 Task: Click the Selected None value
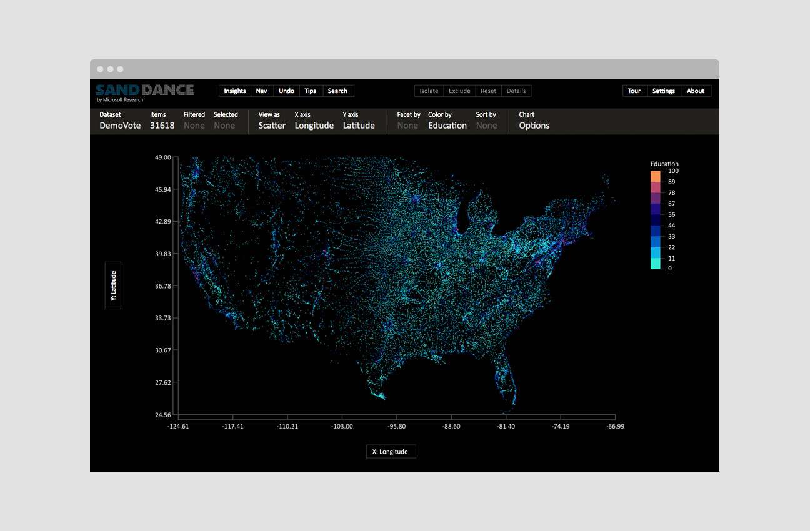coord(224,126)
